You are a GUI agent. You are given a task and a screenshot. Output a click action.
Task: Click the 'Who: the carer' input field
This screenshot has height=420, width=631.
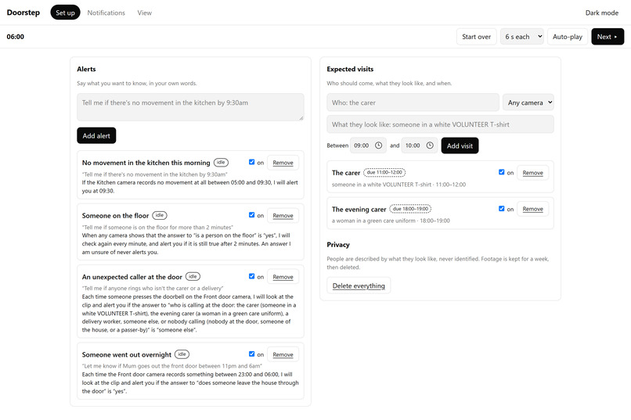click(x=413, y=102)
